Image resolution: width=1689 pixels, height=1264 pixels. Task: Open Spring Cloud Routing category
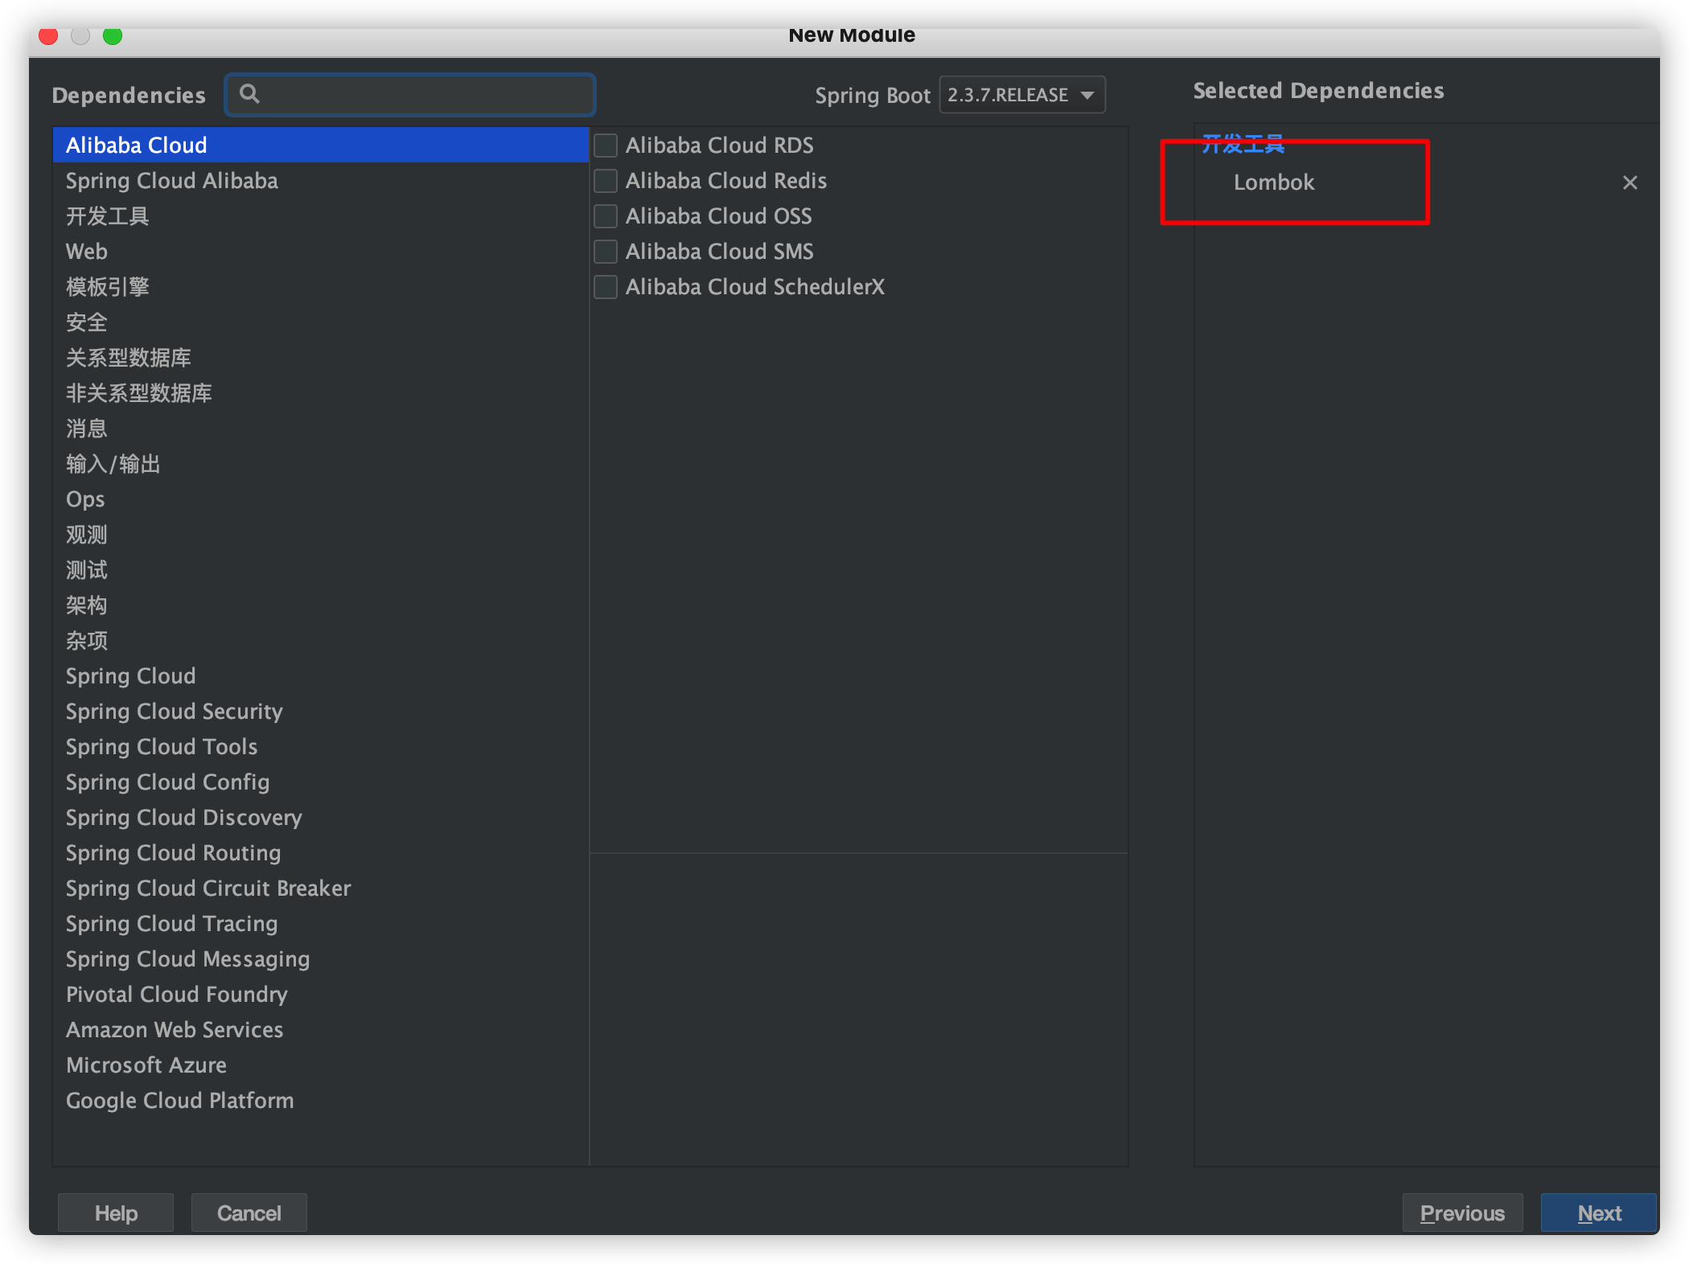point(320,852)
